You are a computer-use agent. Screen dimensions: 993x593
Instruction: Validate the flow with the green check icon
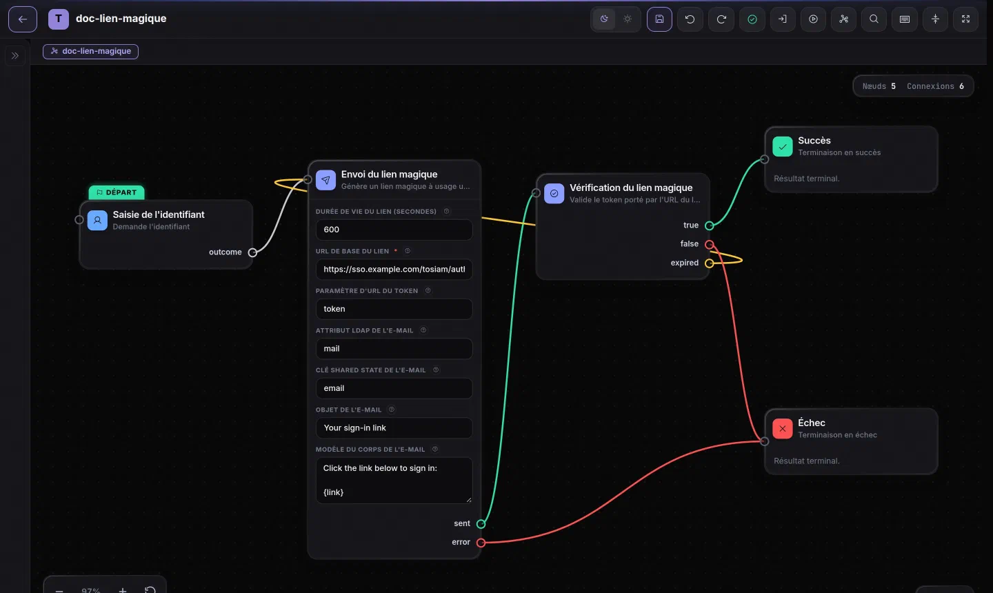point(752,19)
